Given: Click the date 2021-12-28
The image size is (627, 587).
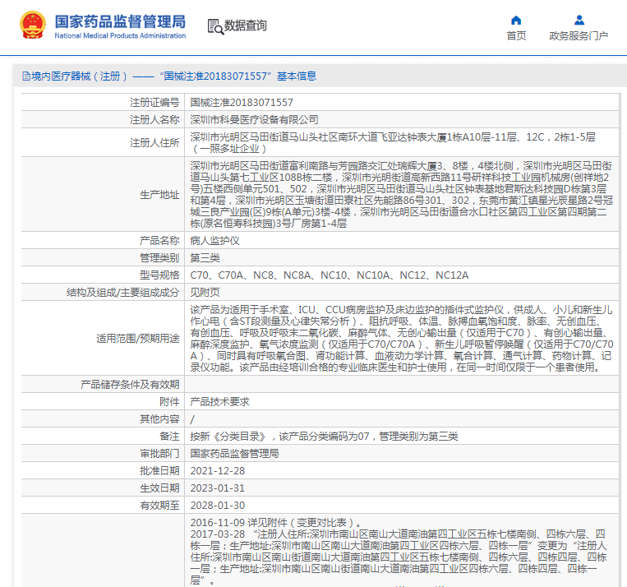Looking at the screenshot, I should pos(217,471).
